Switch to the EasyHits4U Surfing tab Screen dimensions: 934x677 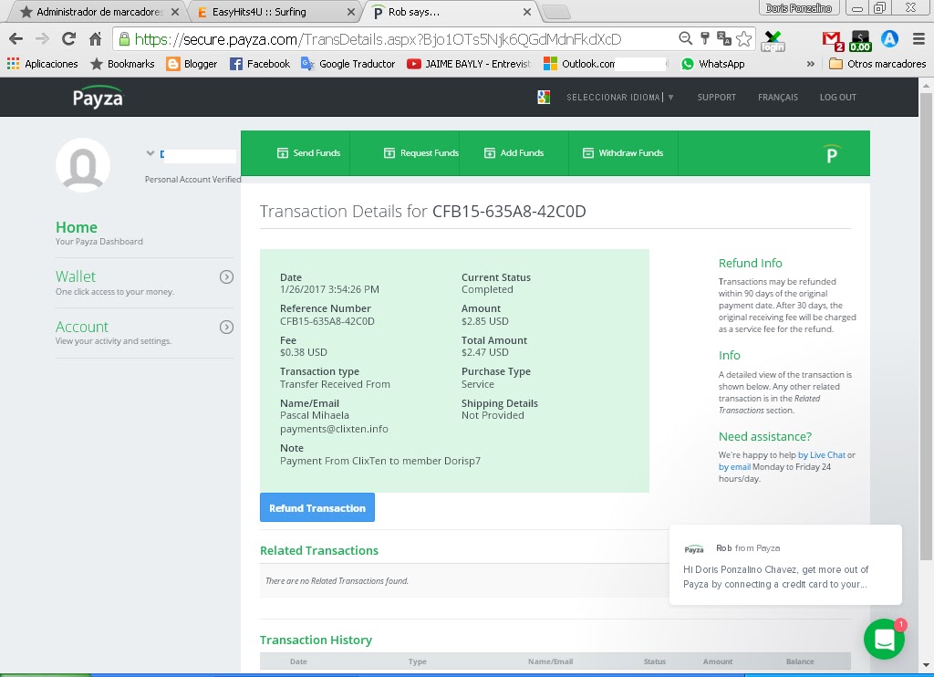pos(274,12)
